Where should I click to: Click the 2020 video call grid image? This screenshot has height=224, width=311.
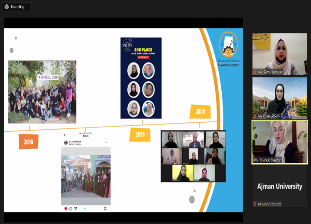(193, 156)
